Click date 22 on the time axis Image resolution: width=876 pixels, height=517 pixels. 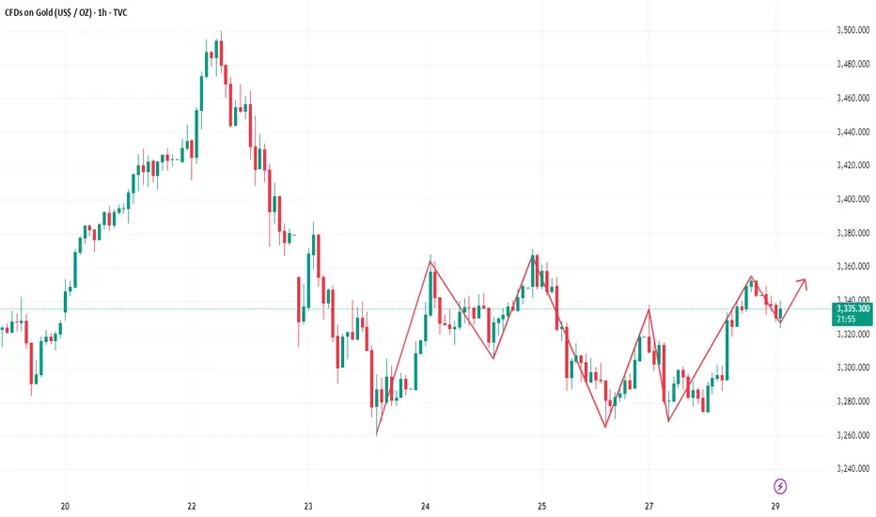[192, 507]
